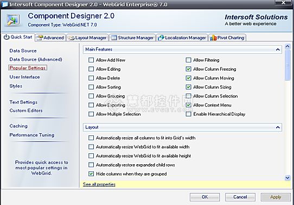Screen dimensions: 294x205
Task: Click the vertical scrollbar thumb
Action: pos(287,65)
